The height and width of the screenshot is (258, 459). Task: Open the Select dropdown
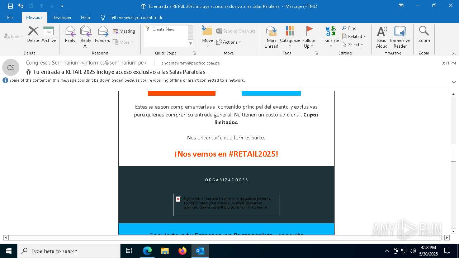(x=352, y=44)
